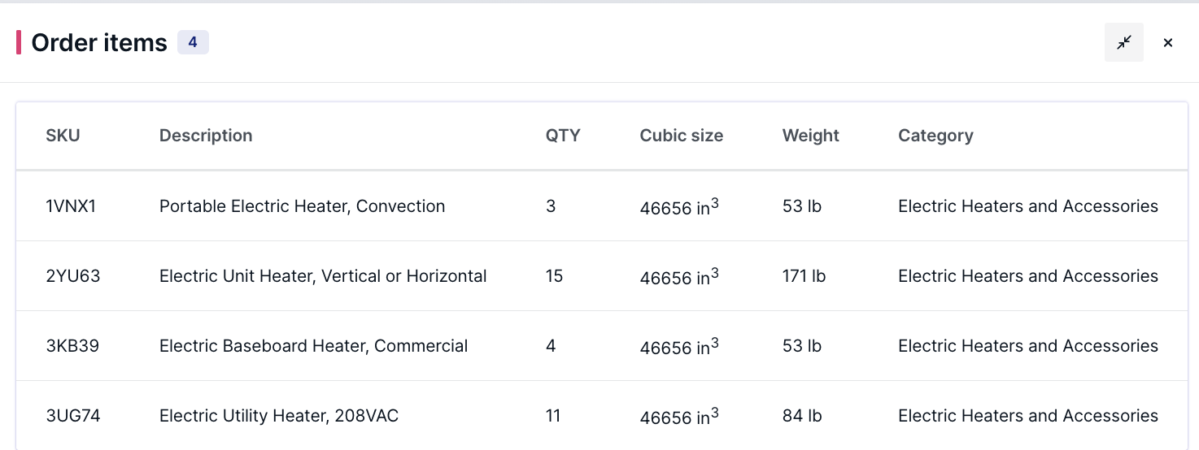The width and height of the screenshot is (1199, 450).
Task: Close the Order items panel
Action: tap(1167, 42)
